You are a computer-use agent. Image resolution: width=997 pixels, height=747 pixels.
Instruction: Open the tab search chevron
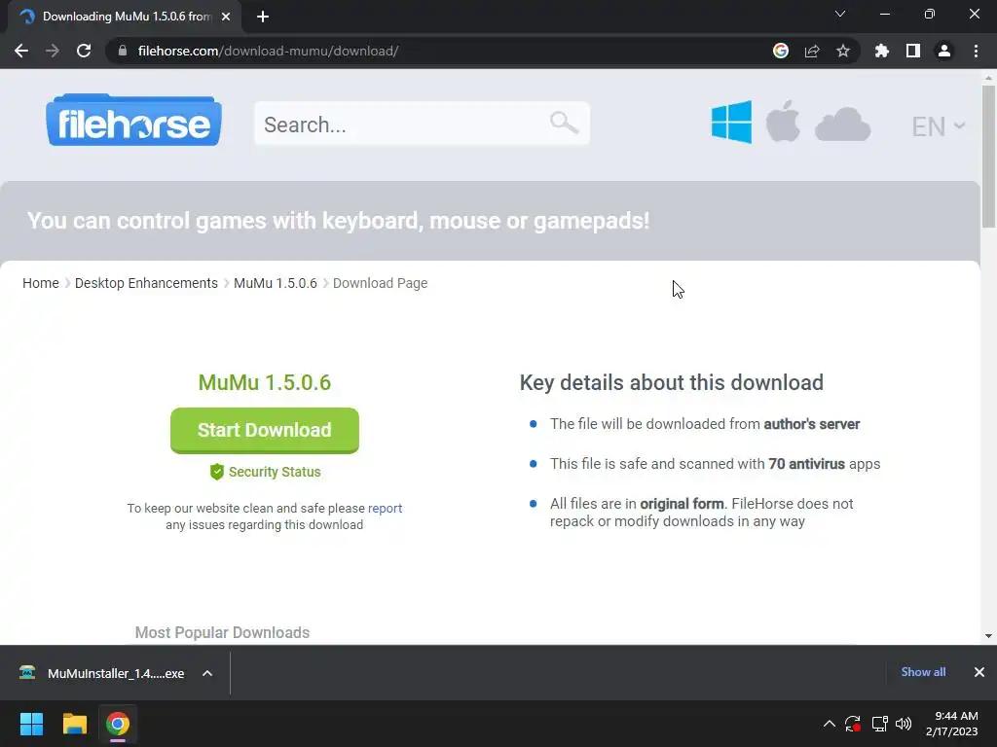click(x=840, y=14)
